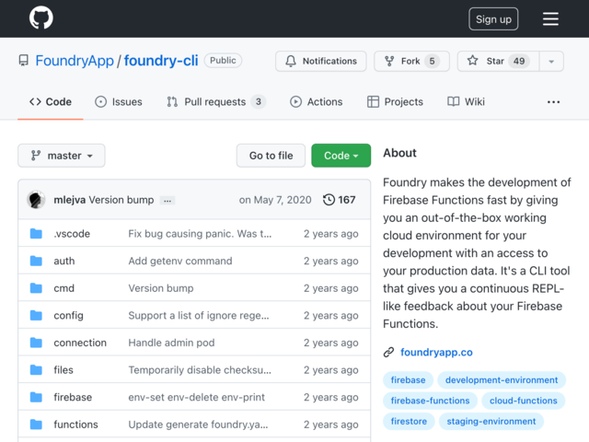
Task: Click the Go to file button
Action: 271,156
